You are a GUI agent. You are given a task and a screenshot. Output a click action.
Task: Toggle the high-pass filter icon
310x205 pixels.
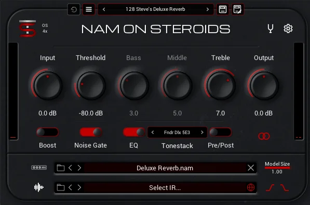tap(270, 187)
